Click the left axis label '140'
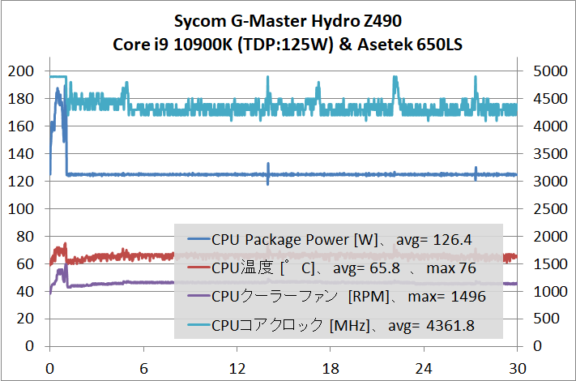 pyautogui.click(x=21, y=153)
